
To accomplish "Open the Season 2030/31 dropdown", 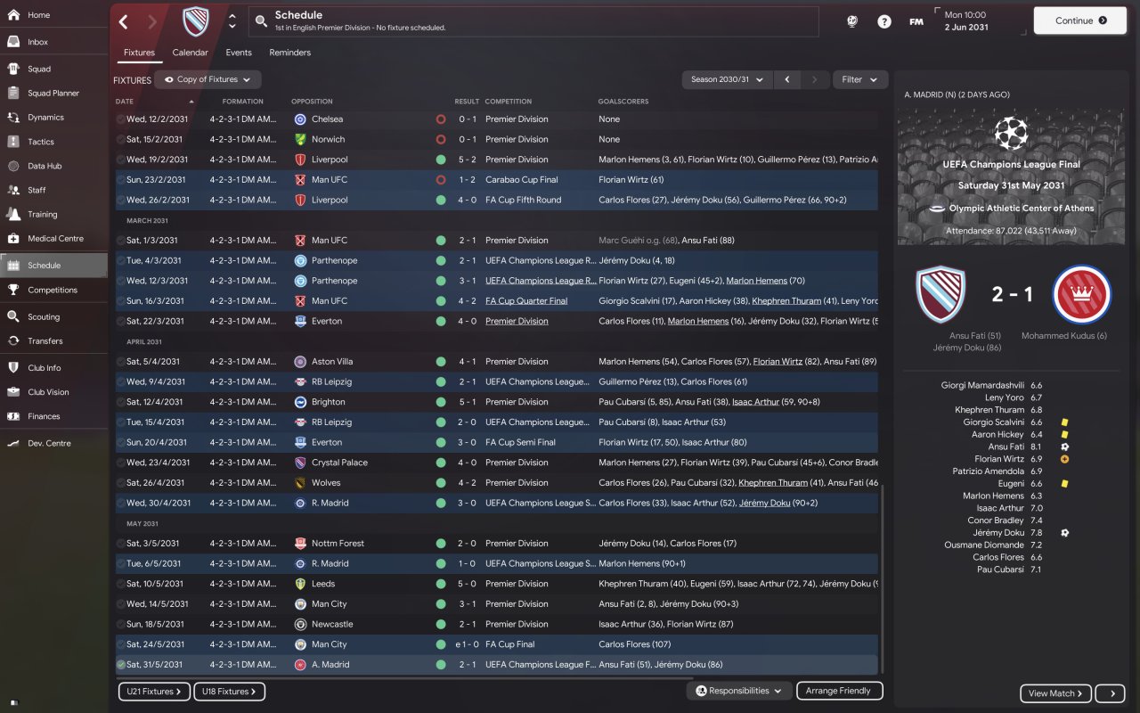I will [x=727, y=79].
